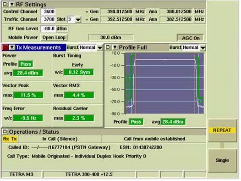This screenshot has height=181, width=241.
Task: Click the Call Type Mobile Originated line
Action: (77, 156)
